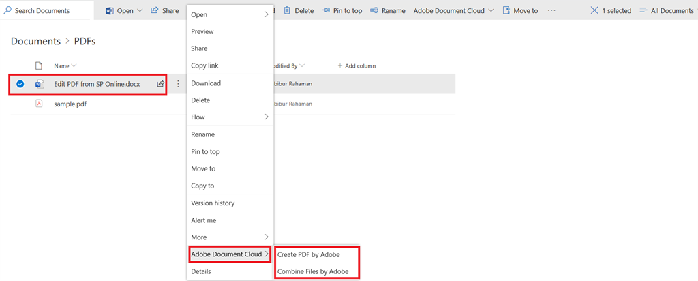Click the Share toolbar button
This screenshot has height=281, width=698.
tap(165, 11)
